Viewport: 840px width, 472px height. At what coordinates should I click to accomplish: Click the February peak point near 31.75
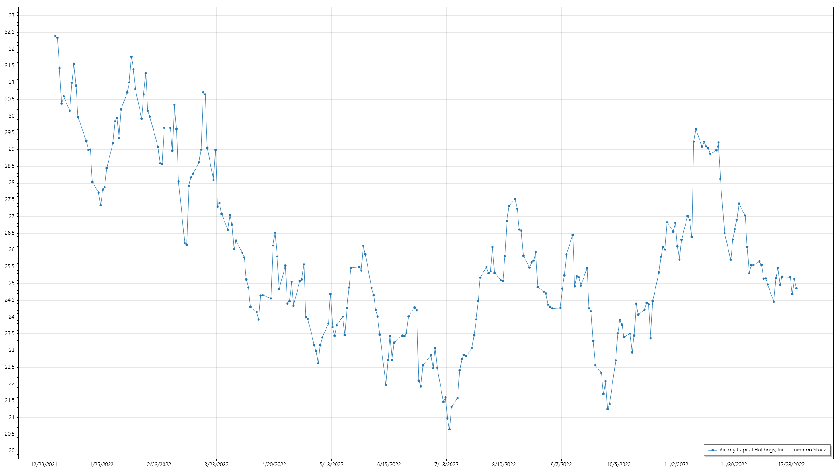(x=131, y=57)
